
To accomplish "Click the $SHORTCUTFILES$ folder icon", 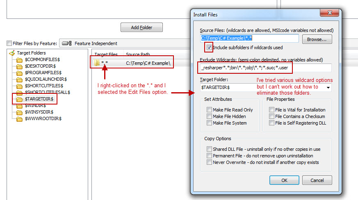I will coord(19,86).
